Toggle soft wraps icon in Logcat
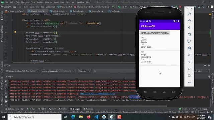Image resolution: width=214 pixels, height=120 pixels. pos(6,97)
